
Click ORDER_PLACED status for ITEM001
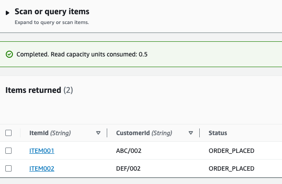click(231, 151)
